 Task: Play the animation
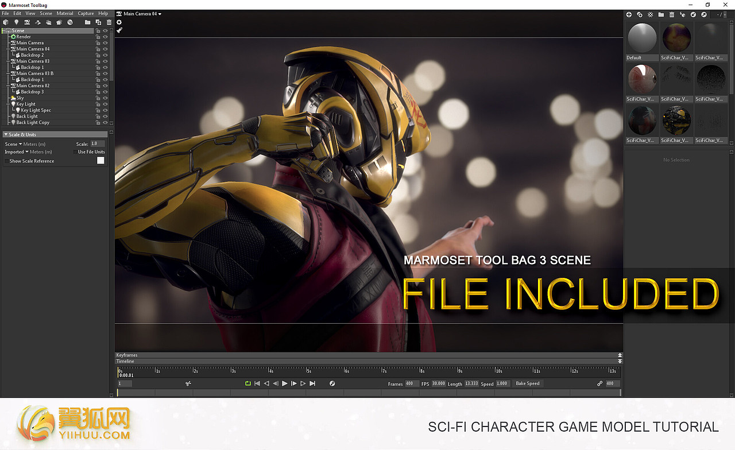pyautogui.click(x=284, y=383)
